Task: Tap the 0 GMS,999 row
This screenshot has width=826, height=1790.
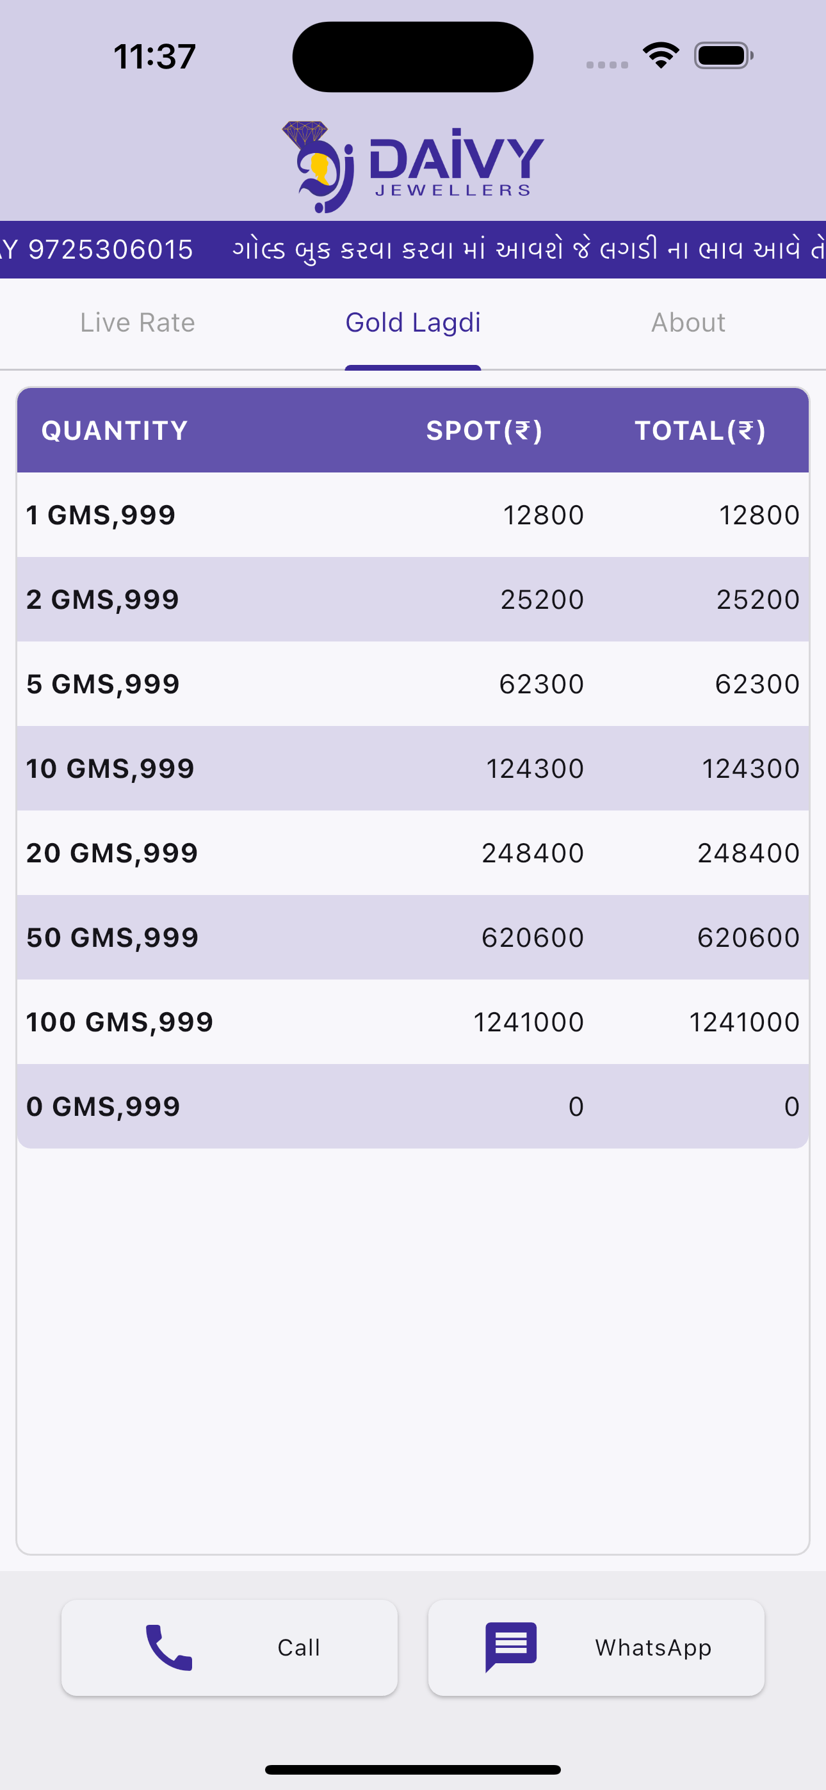Action: point(413,1106)
